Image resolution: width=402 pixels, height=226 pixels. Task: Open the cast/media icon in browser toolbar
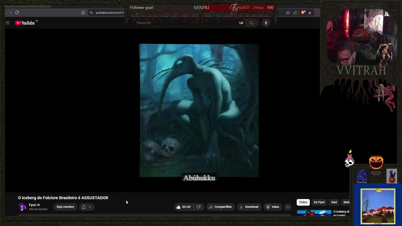pyautogui.click(x=288, y=13)
